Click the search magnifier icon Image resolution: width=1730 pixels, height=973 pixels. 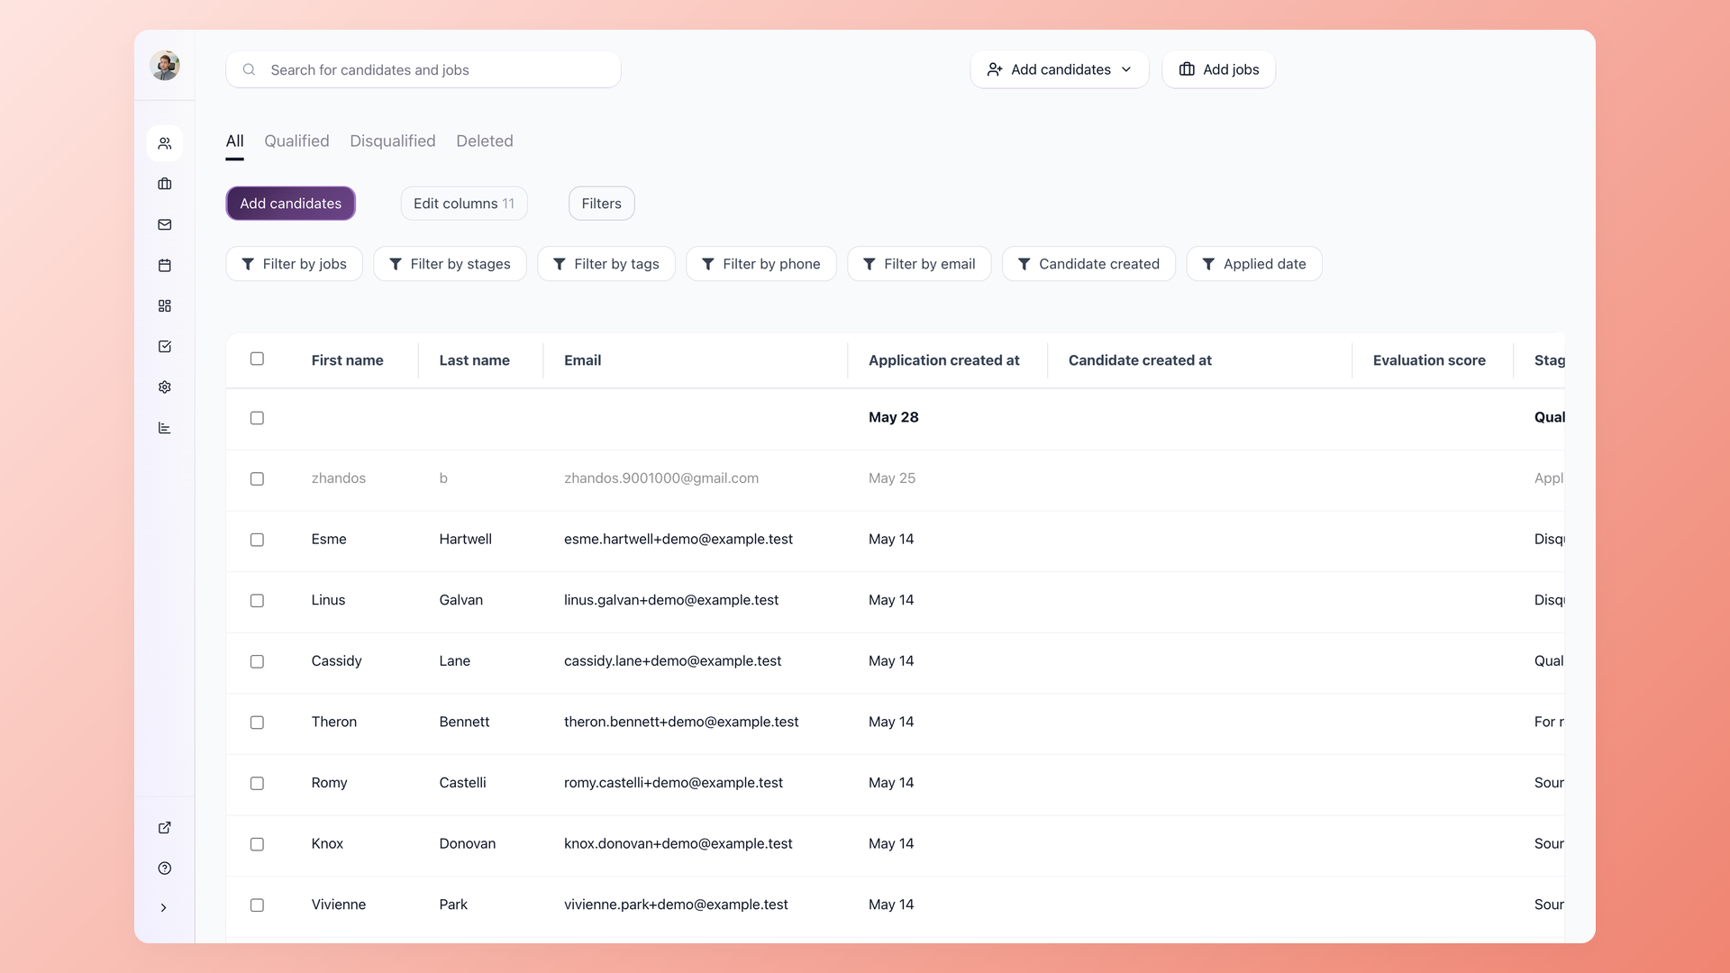[250, 69]
